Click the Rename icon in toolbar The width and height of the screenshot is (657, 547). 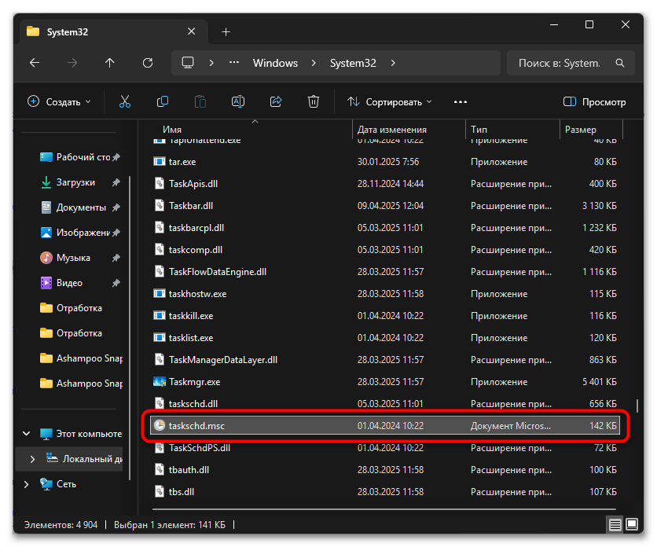click(x=238, y=102)
